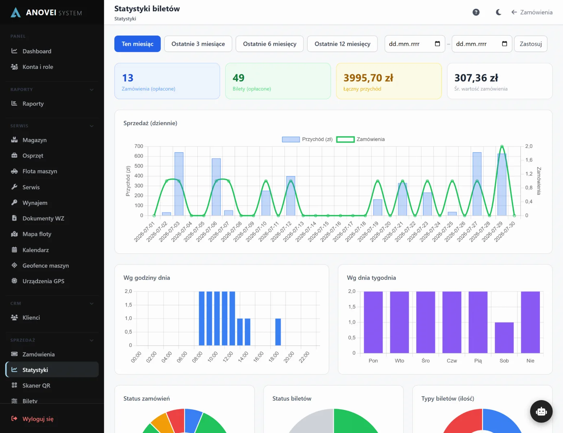Click the 2026-07-03 revenue bar
563x433 pixels.
[x=179, y=184]
